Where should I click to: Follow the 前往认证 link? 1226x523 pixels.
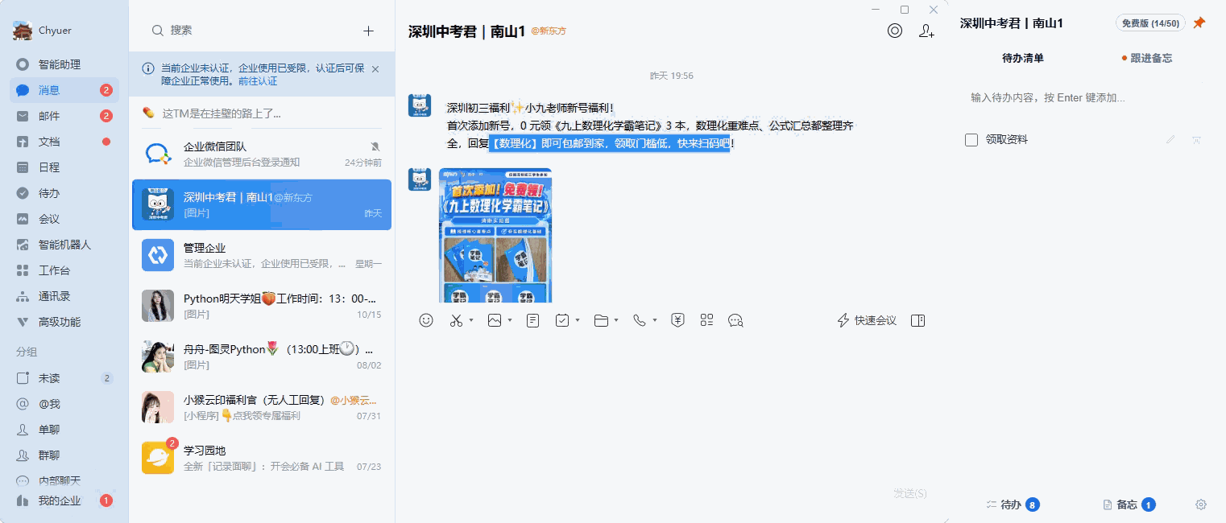click(x=258, y=81)
